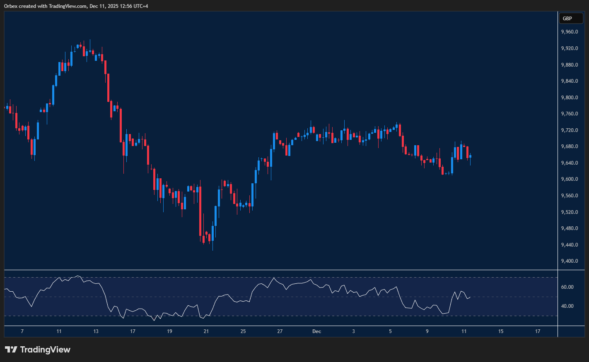Click the right end of RSI line
This screenshot has width=589, height=362.
(470, 297)
